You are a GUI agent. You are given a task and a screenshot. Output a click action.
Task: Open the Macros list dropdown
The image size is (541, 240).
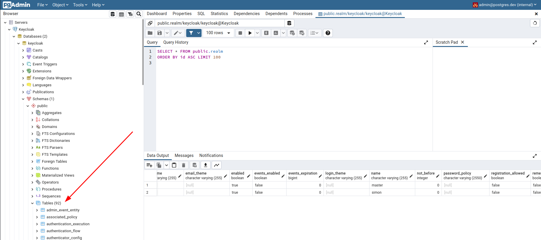click(315, 33)
